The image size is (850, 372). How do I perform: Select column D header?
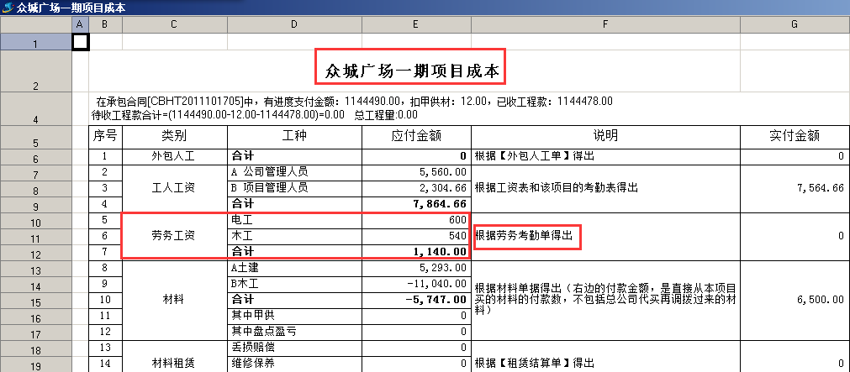[294, 25]
